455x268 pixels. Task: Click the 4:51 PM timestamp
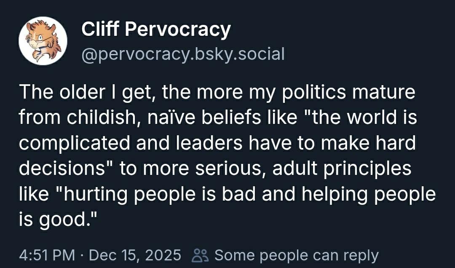point(47,255)
